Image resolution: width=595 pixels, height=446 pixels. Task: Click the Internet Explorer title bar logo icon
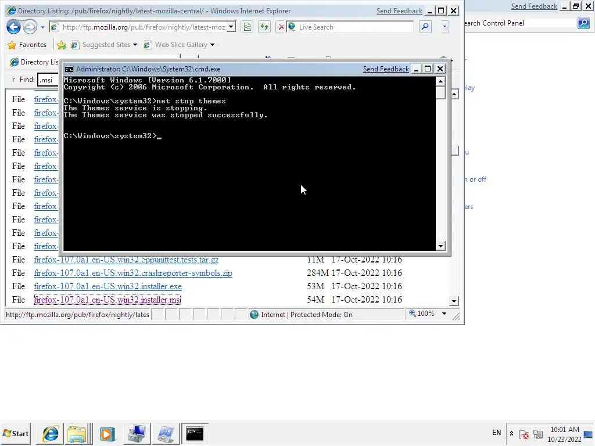(12, 10)
